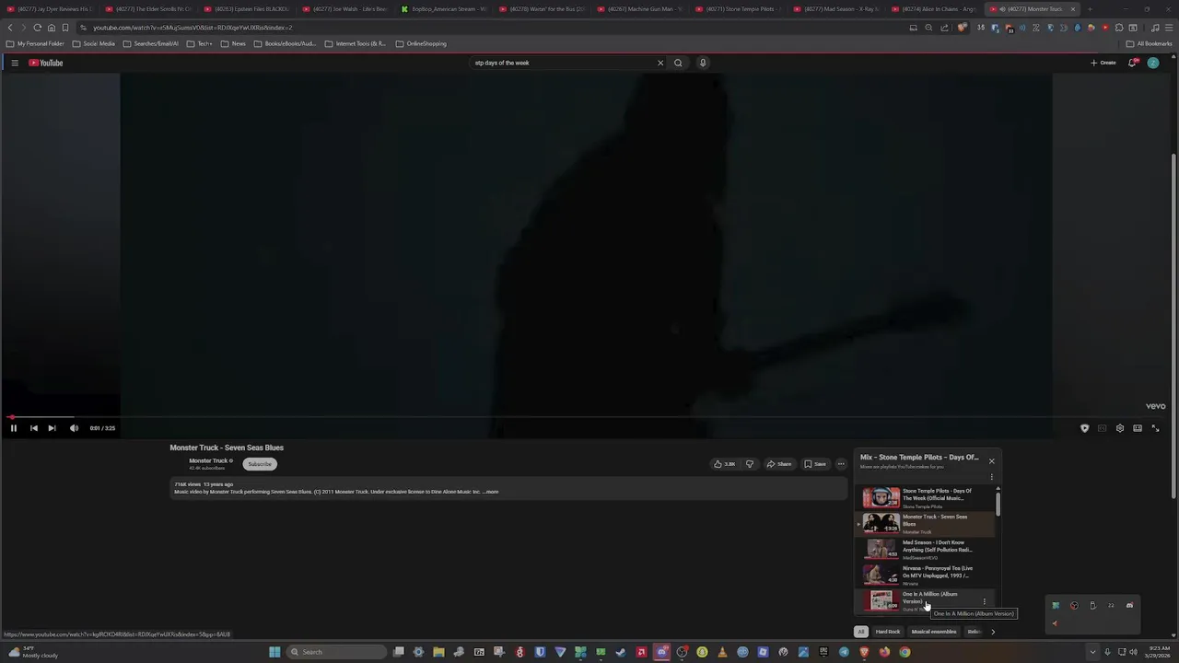Show more filter chips with the right arrow
The width and height of the screenshot is (1179, 663).
pos(992,632)
